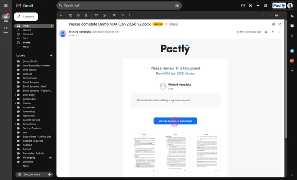Hide side panel chevron
The image size is (297, 180).
[292, 175]
